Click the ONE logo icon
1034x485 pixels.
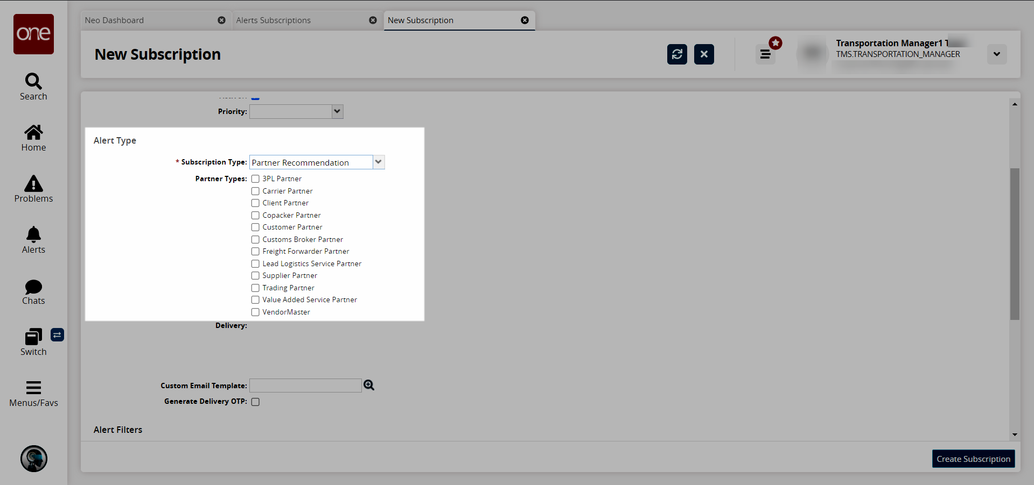[33, 34]
